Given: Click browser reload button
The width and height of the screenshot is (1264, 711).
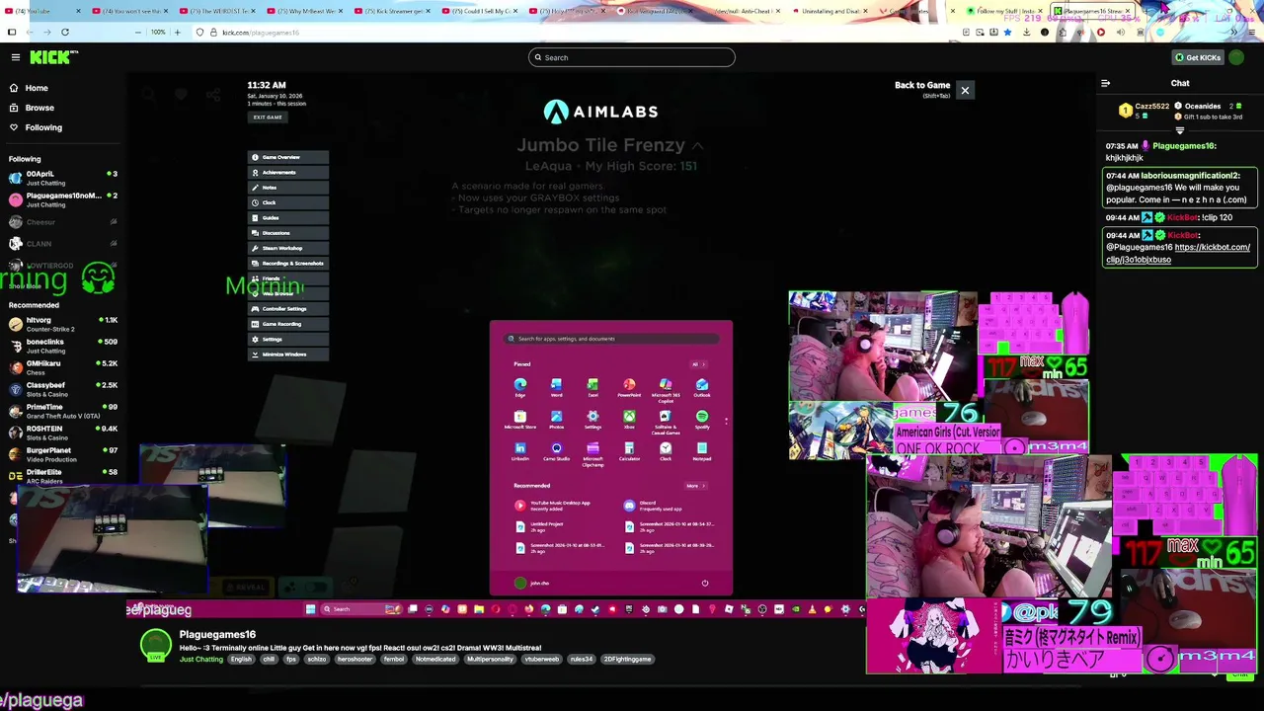Looking at the screenshot, I should 65,32.
